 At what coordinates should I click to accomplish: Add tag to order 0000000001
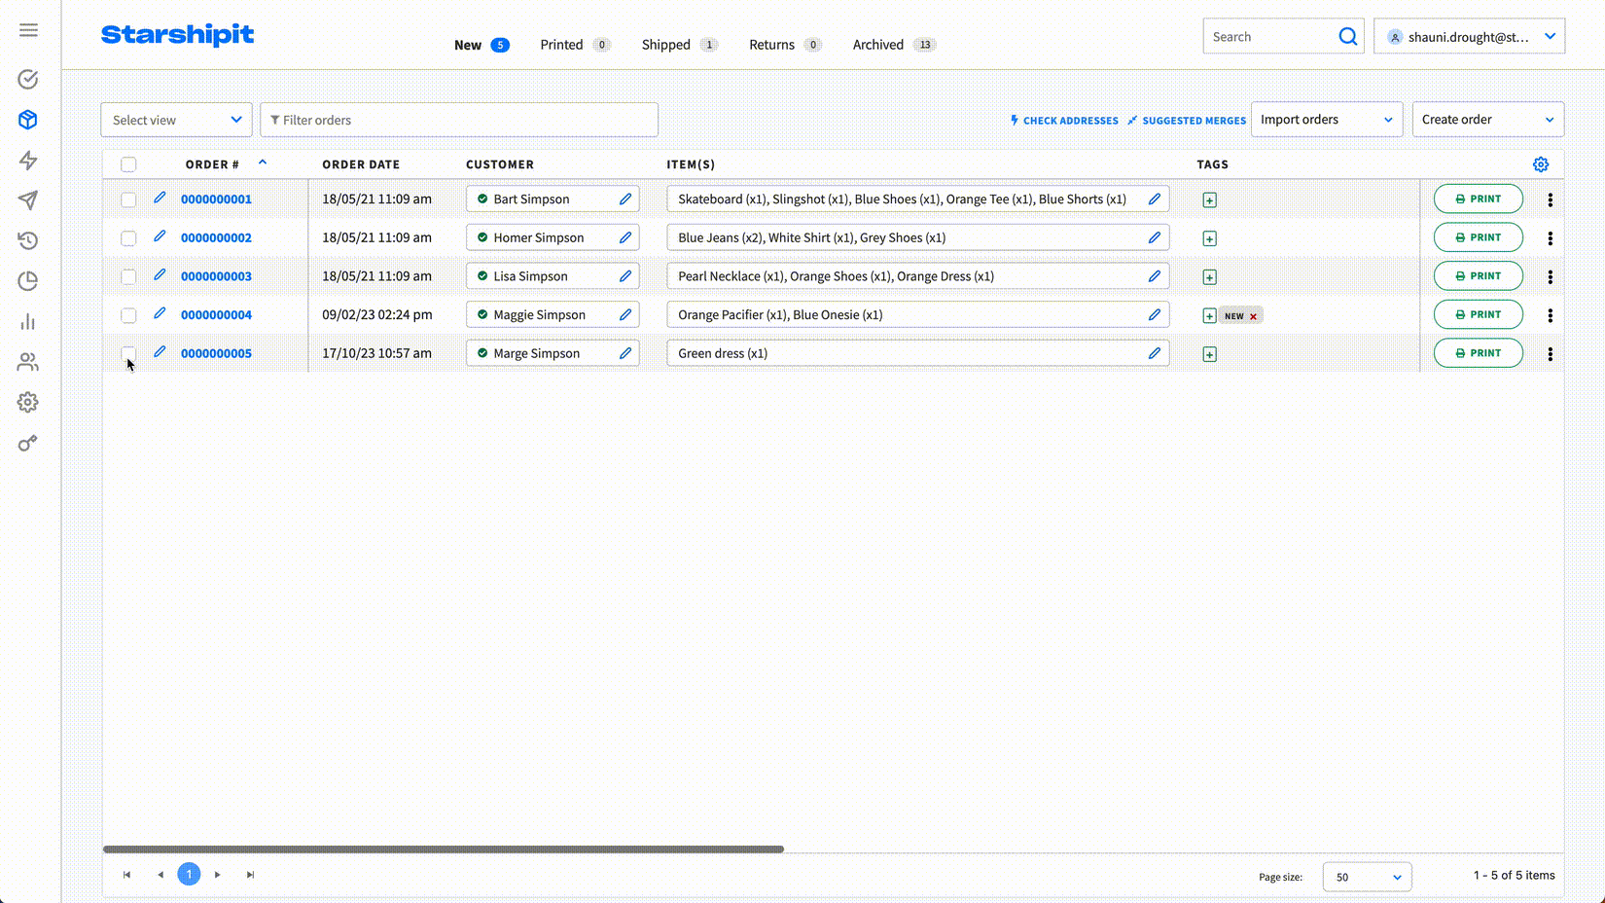(1209, 199)
